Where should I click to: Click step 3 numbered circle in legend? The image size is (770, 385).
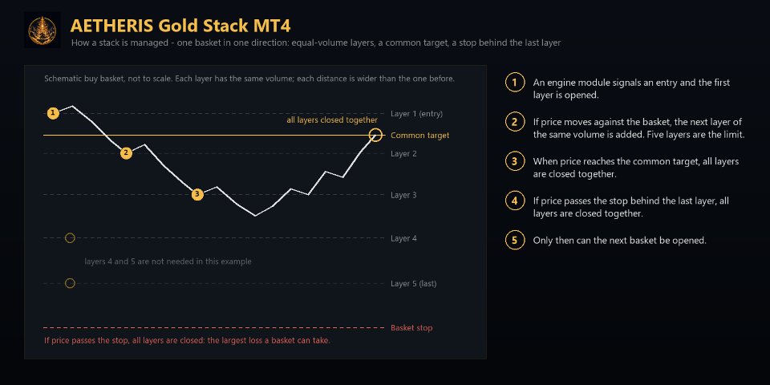tap(514, 161)
